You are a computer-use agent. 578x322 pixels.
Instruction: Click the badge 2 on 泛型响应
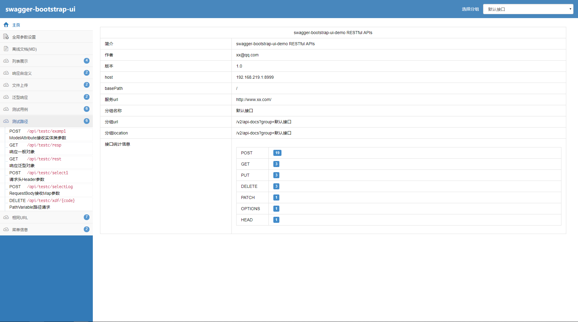[x=86, y=97]
